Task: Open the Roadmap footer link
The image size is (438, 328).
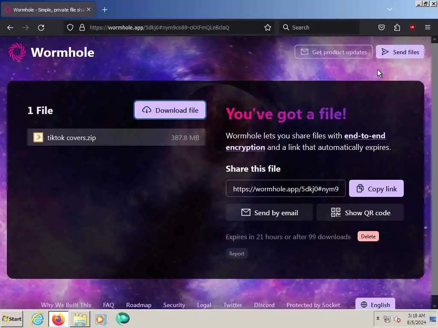Action: coord(139,305)
